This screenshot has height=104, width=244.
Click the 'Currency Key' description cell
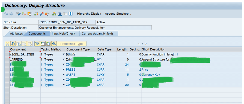click(x=151, y=75)
